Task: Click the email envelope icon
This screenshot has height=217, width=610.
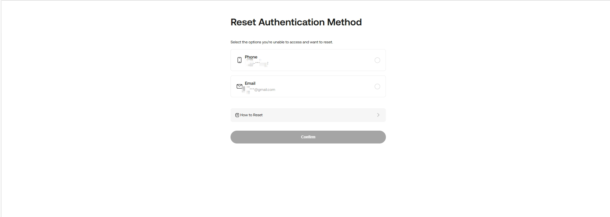Action: pyautogui.click(x=239, y=86)
